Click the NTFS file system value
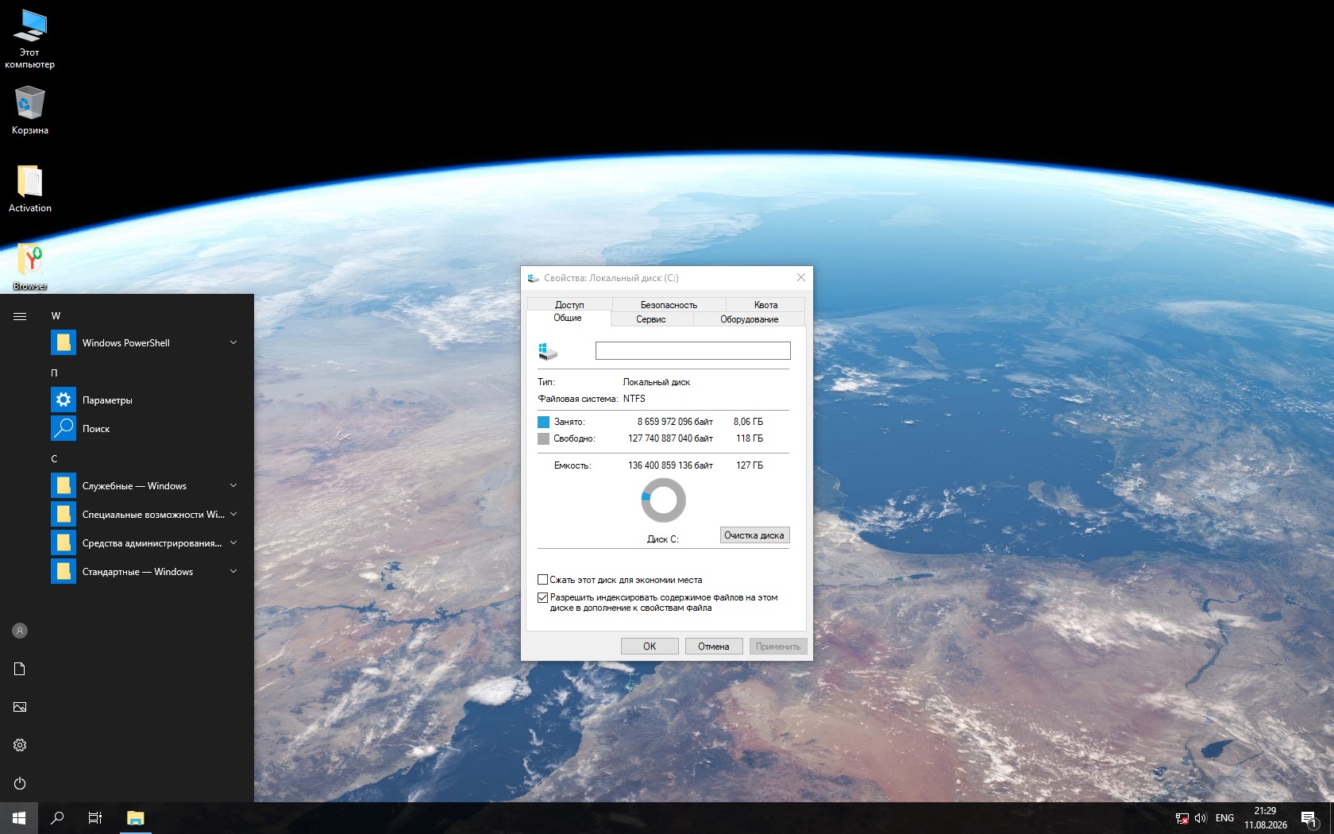 (x=634, y=399)
